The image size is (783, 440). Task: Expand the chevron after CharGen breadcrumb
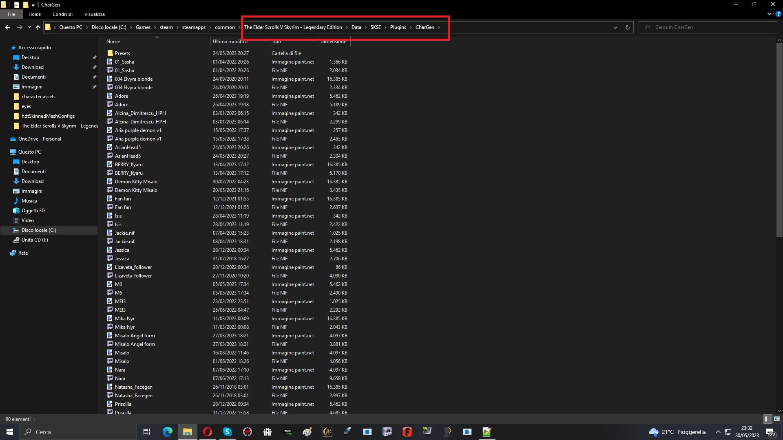[439, 27]
